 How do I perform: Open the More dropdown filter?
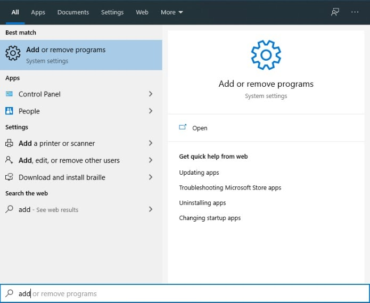point(171,12)
